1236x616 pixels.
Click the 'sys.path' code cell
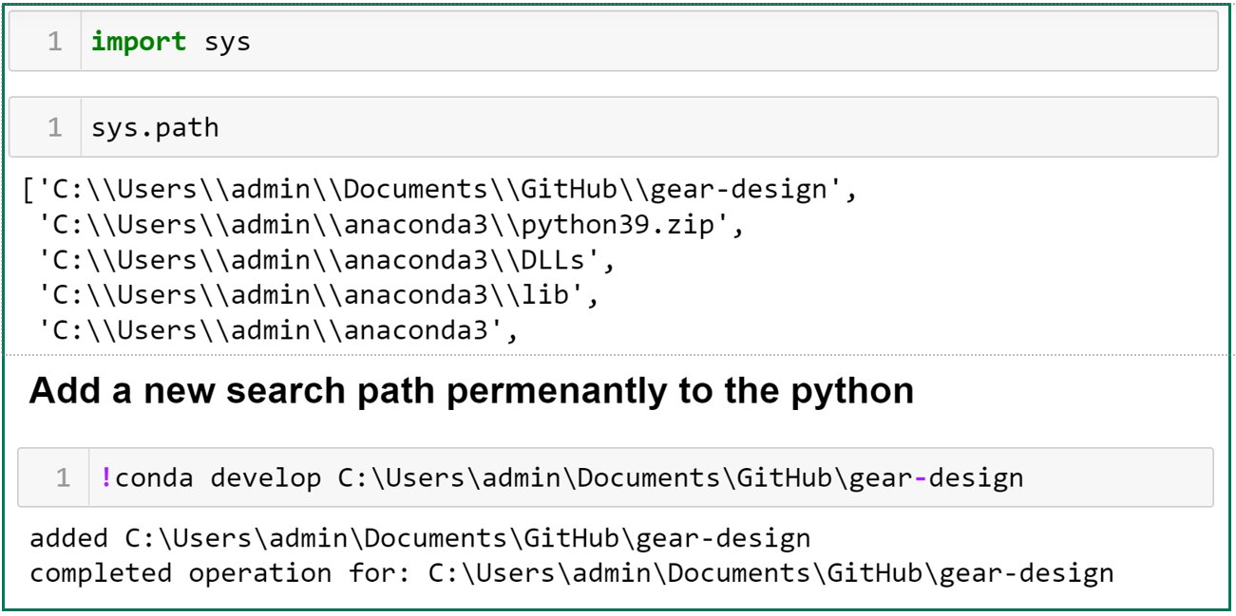click(x=646, y=127)
